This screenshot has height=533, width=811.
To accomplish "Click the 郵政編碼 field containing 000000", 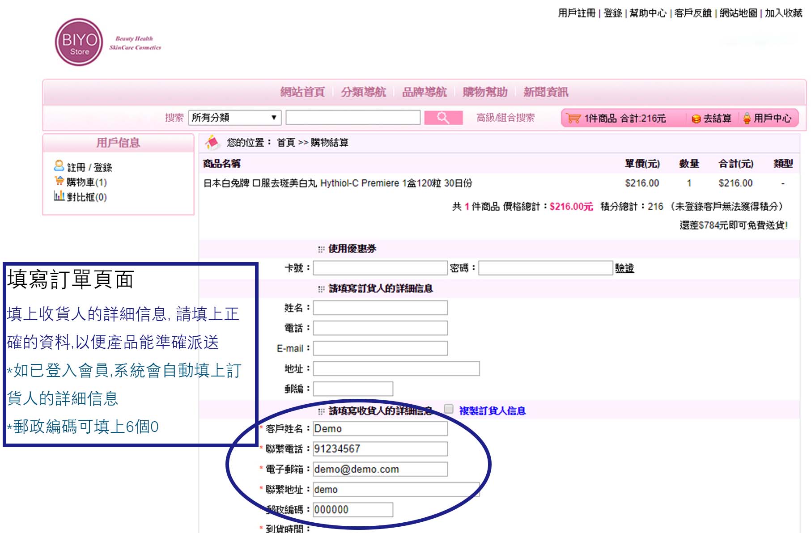I will click(353, 510).
